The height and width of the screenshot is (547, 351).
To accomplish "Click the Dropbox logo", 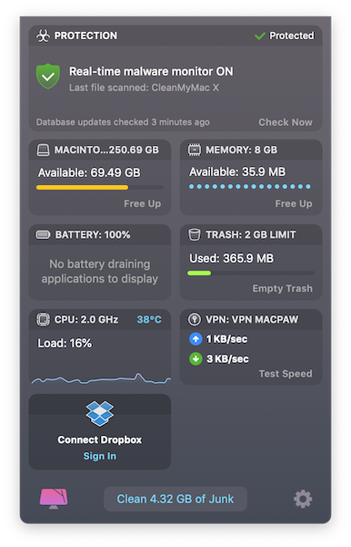I will (x=99, y=414).
